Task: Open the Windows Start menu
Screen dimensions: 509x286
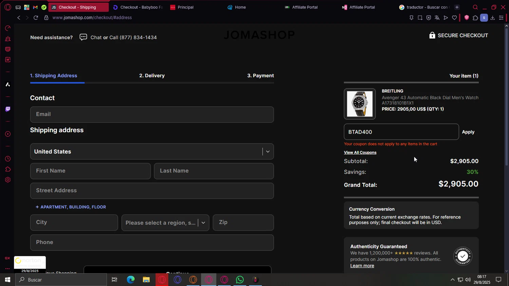Action: (x=7, y=280)
